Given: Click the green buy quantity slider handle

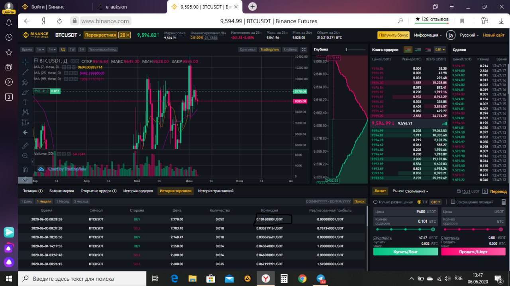Looking at the screenshot, I should (x=433, y=230).
